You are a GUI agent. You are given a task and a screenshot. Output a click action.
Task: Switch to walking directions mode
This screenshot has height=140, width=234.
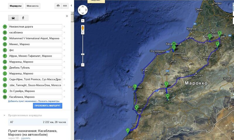(x=23, y=18)
